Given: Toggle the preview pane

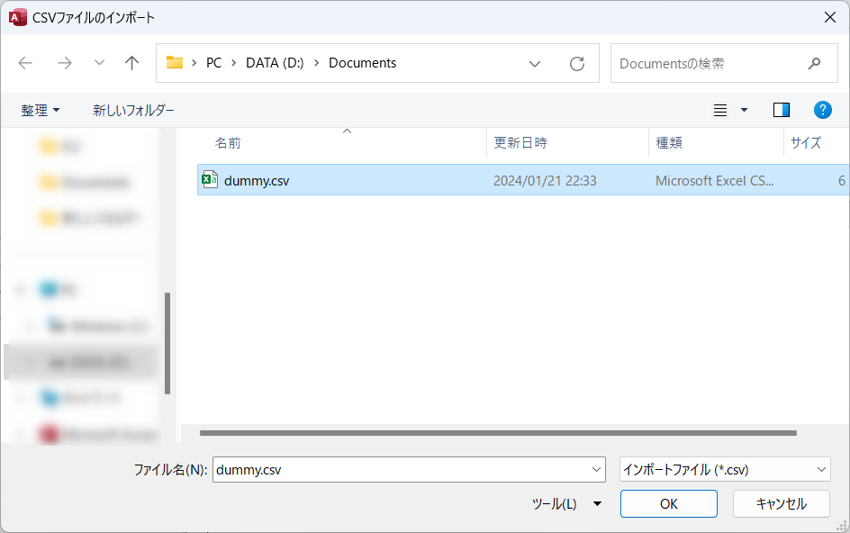Looking at the screenshot, I should (x=781, y=110).
